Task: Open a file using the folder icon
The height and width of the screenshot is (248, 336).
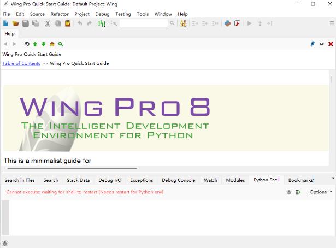Action: (x=15, y=23)
